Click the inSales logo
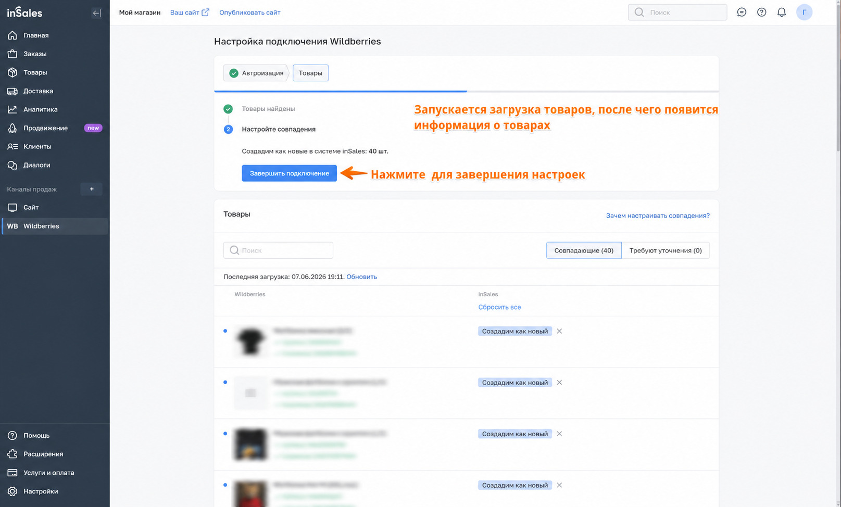 coord(24,12)
